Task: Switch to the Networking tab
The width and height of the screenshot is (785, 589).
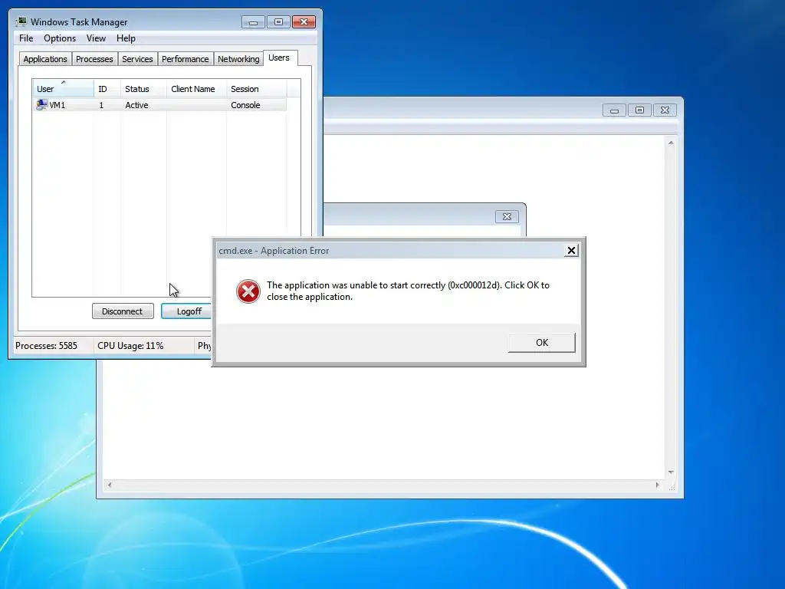Action: pyautogui.click(x=238, y=59)
